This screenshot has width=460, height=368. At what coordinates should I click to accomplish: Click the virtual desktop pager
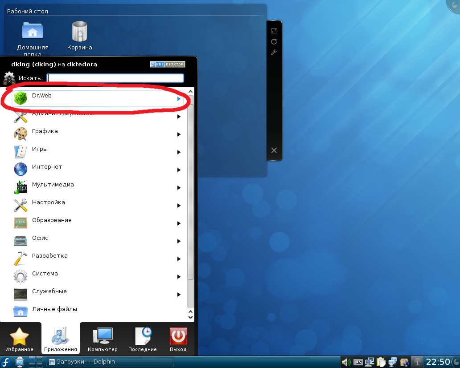tap(36, 362)
